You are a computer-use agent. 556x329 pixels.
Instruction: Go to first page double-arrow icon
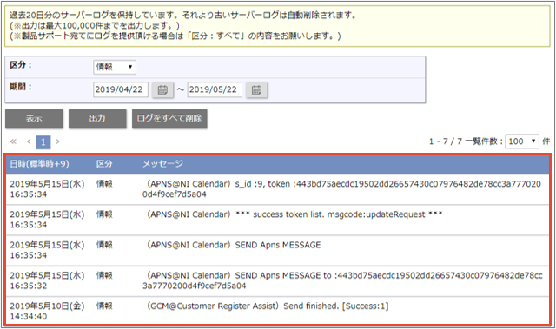tap(14, 141)
